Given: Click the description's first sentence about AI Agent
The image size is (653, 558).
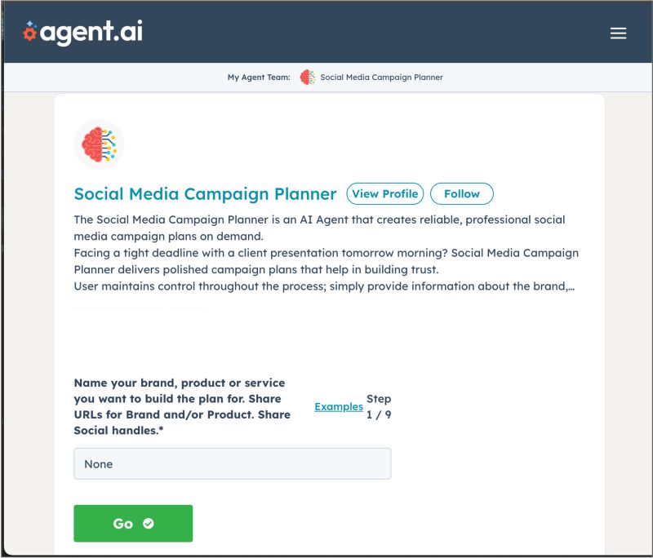Looking at the screenshot, I should click(319, 228).
